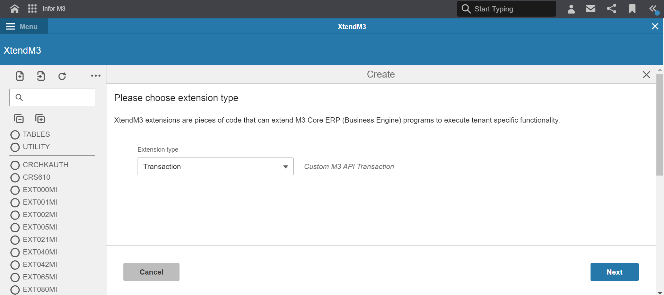Click the sidebar search field
Screen dimensions: 664x295
pos(52,97)
